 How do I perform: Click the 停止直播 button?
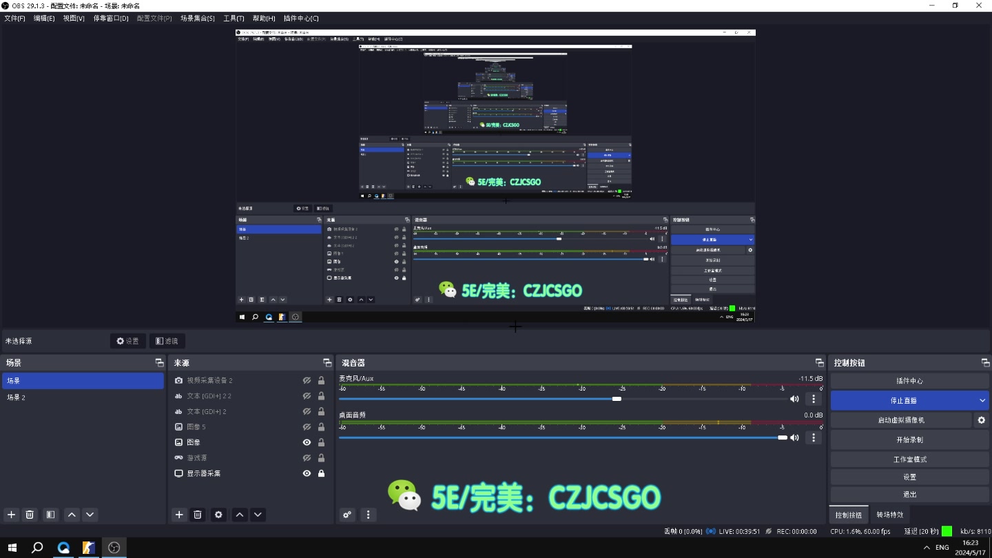tap(902, 400)
